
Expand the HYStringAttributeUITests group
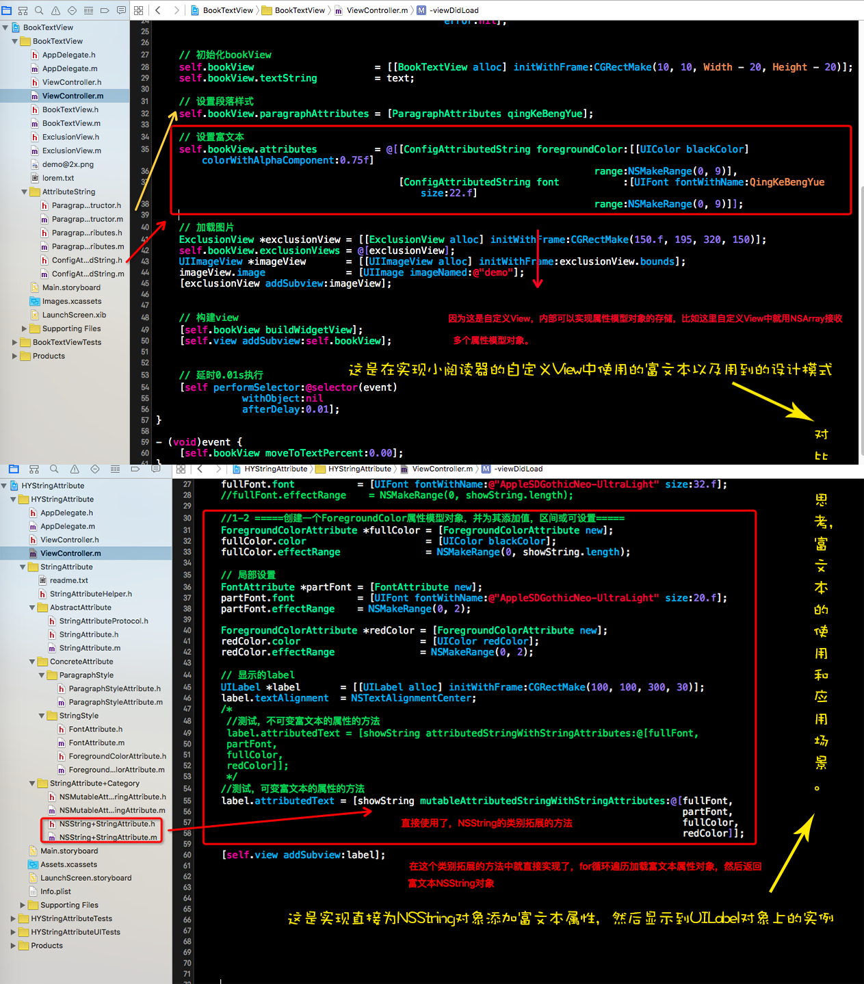pyautogui.click(x=13, y=932)
